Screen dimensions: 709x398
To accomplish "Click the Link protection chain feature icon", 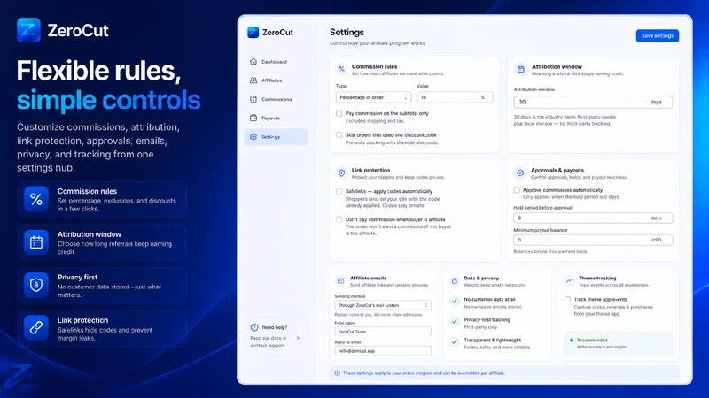I will [x=36, y=327].
